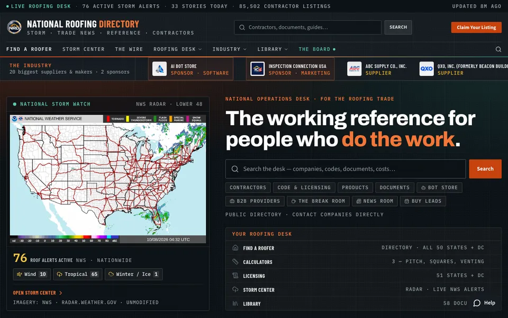Screen dimensions: 508x318
Task: Click the newspaper icon on News Room chip
Action: [x=359, y=201]
